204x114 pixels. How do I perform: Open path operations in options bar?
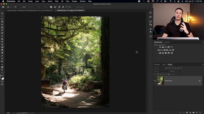pos(51,7)
